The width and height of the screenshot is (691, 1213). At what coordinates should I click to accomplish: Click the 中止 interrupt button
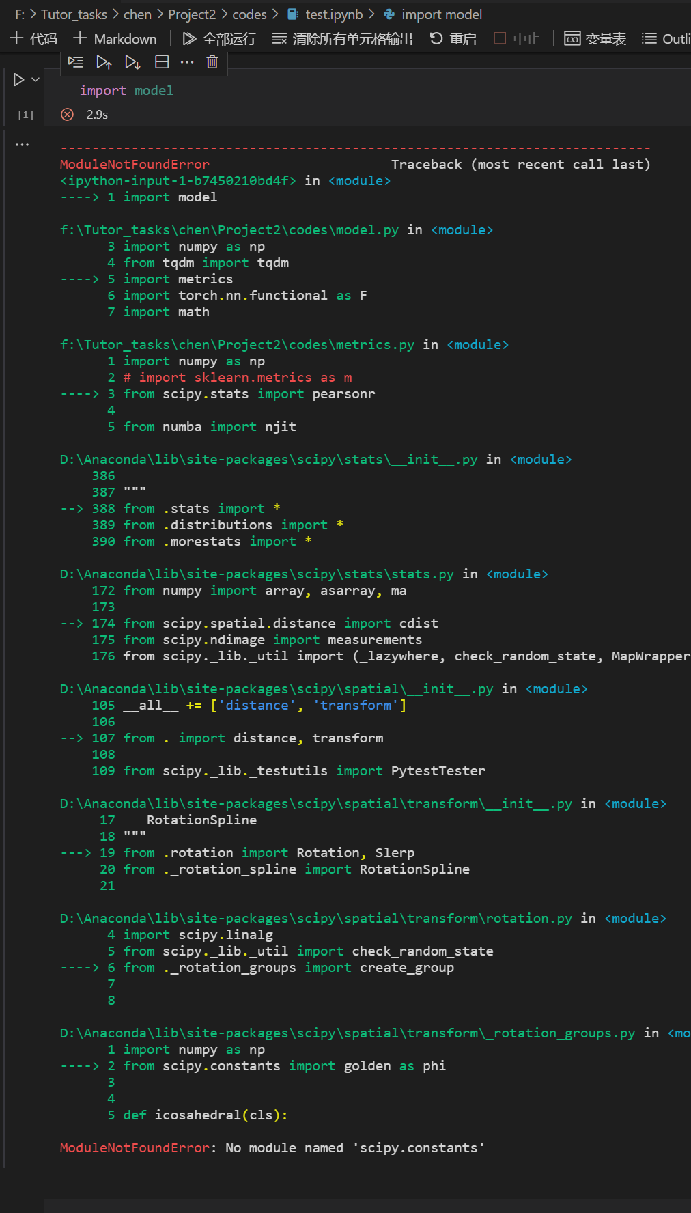(517, 39)
